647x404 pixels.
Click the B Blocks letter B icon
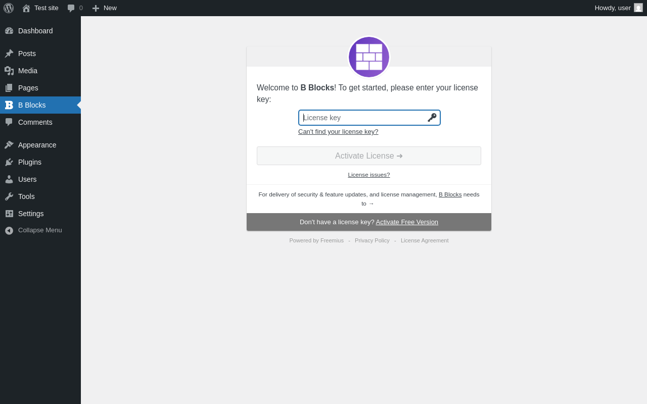(x=9, y=105)
